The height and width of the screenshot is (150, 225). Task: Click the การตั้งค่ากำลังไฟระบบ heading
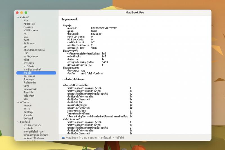[x=73, y=79]
